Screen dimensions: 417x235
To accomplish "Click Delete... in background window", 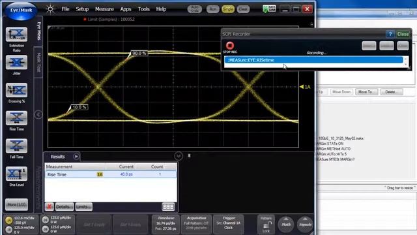I will [x=392, y=92].
